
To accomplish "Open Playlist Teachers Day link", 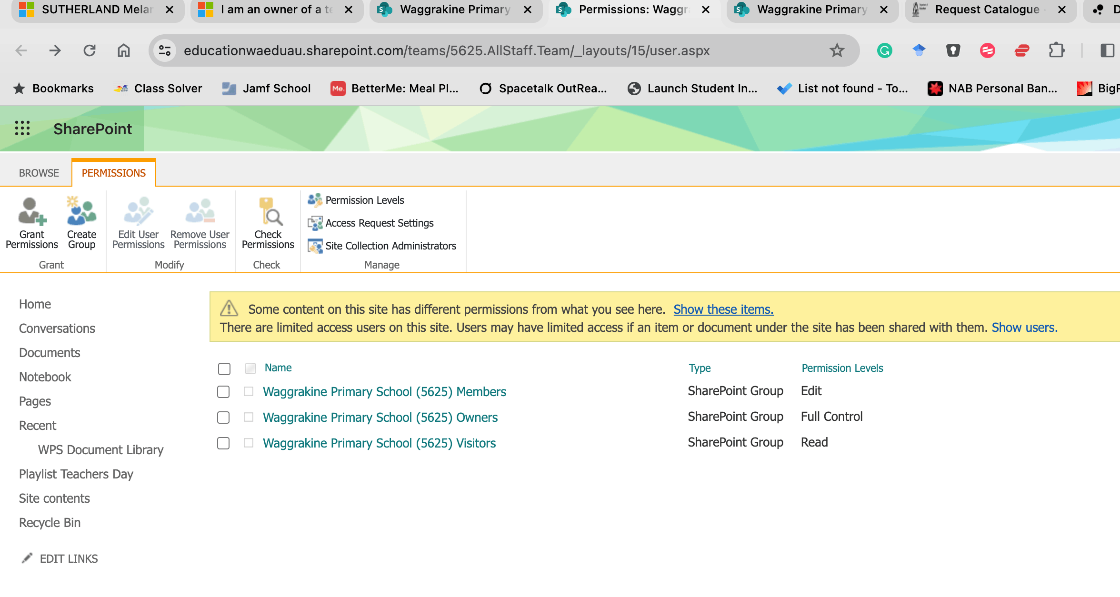I will pyautogui.click(x=76, y=474).
